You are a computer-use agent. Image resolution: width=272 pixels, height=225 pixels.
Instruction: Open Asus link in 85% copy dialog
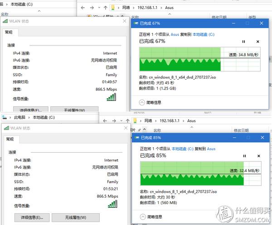[x=211, y=149]
